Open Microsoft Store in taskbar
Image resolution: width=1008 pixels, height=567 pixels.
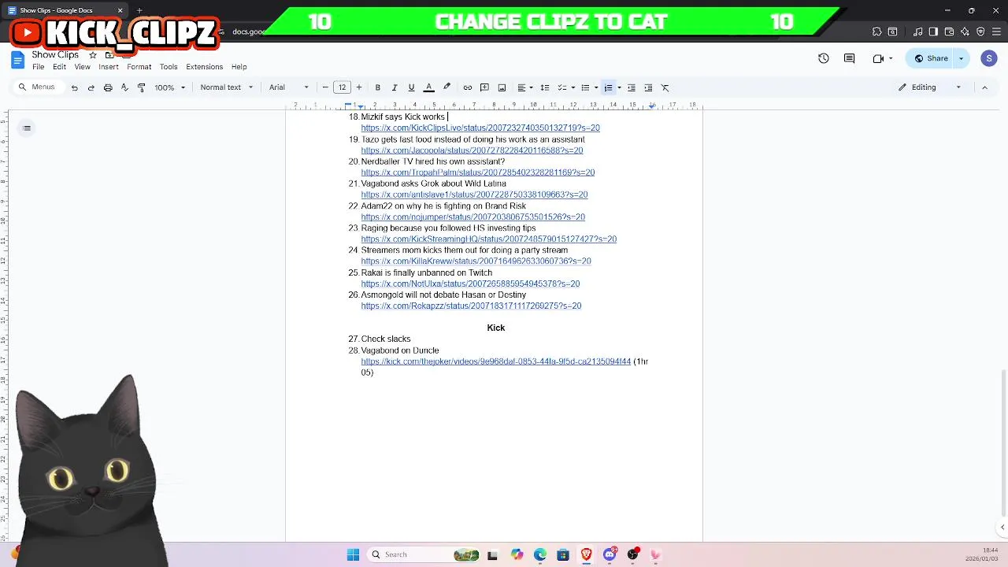pos(563,554)
